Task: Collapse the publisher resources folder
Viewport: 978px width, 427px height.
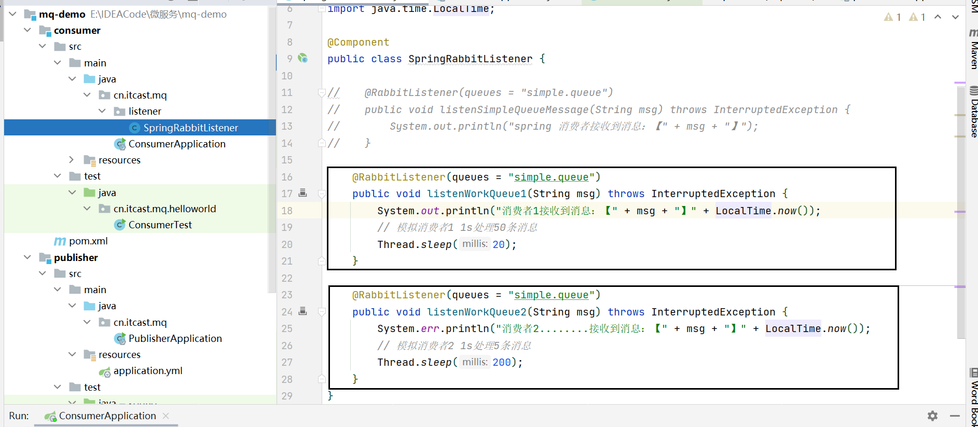Action: click(72, 354)
